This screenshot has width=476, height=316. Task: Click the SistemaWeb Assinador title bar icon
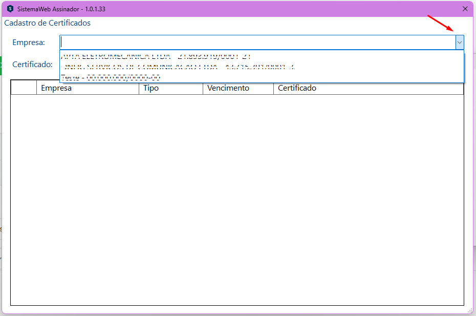[x=10, y=9]
